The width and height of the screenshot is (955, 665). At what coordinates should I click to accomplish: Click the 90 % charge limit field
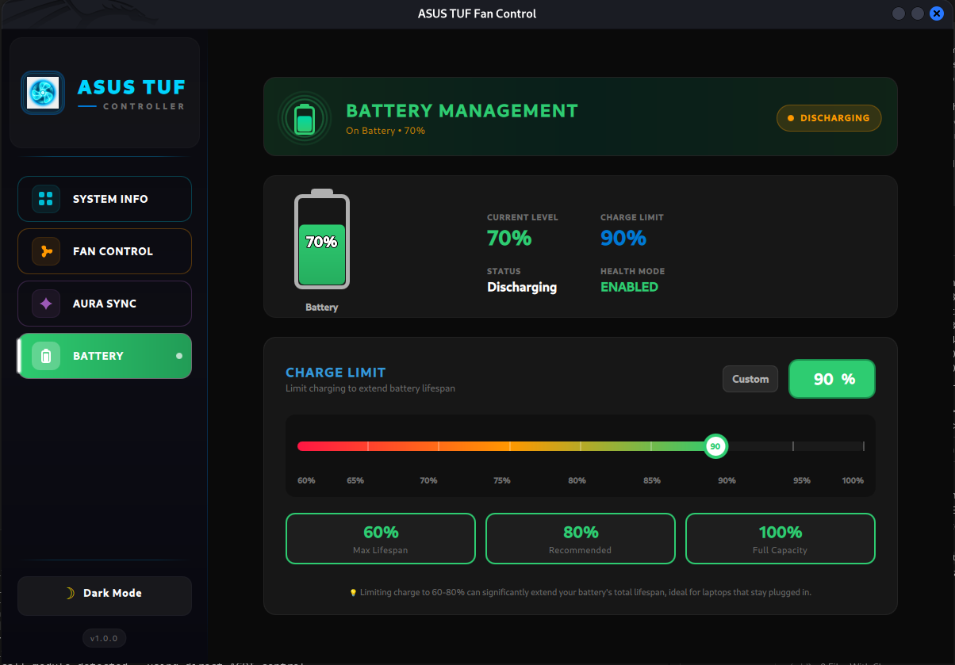point(832,379)
